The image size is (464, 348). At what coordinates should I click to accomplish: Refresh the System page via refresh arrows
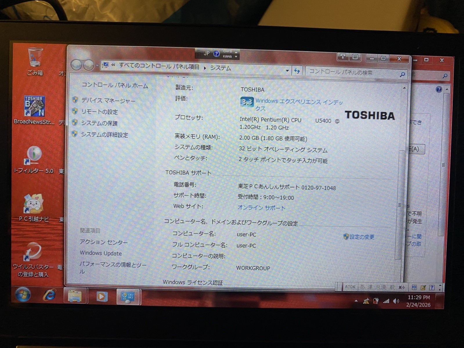(297, 71)
